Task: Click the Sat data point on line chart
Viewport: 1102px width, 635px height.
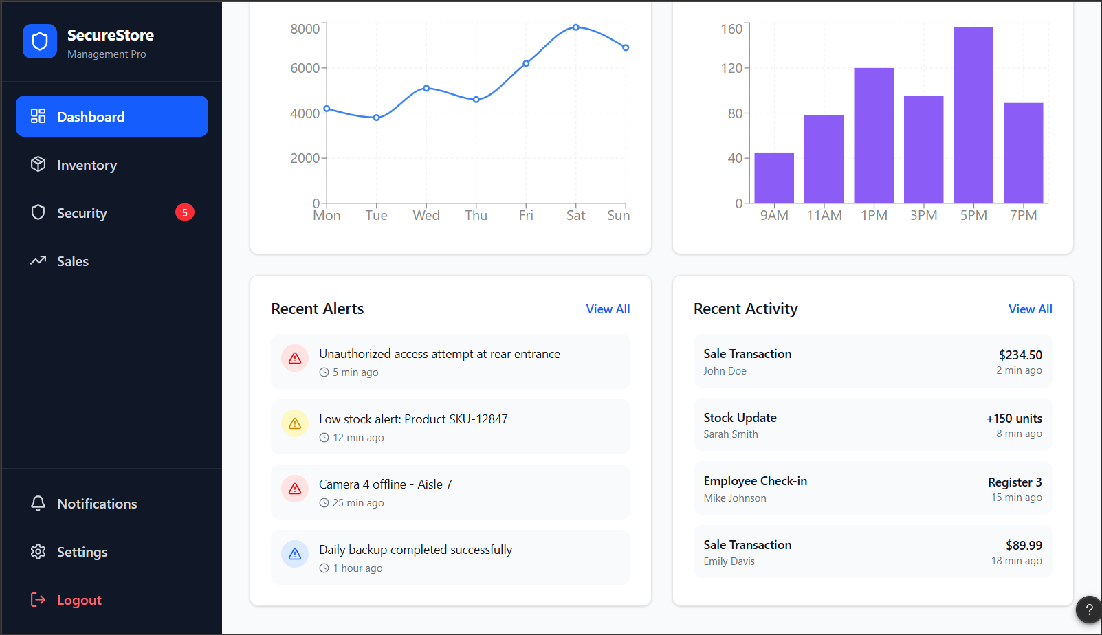Action: pyautogui.click(x=576, y=27)
